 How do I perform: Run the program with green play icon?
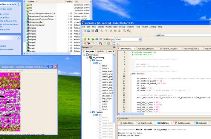pyautogui.click(x=89, y=39)
